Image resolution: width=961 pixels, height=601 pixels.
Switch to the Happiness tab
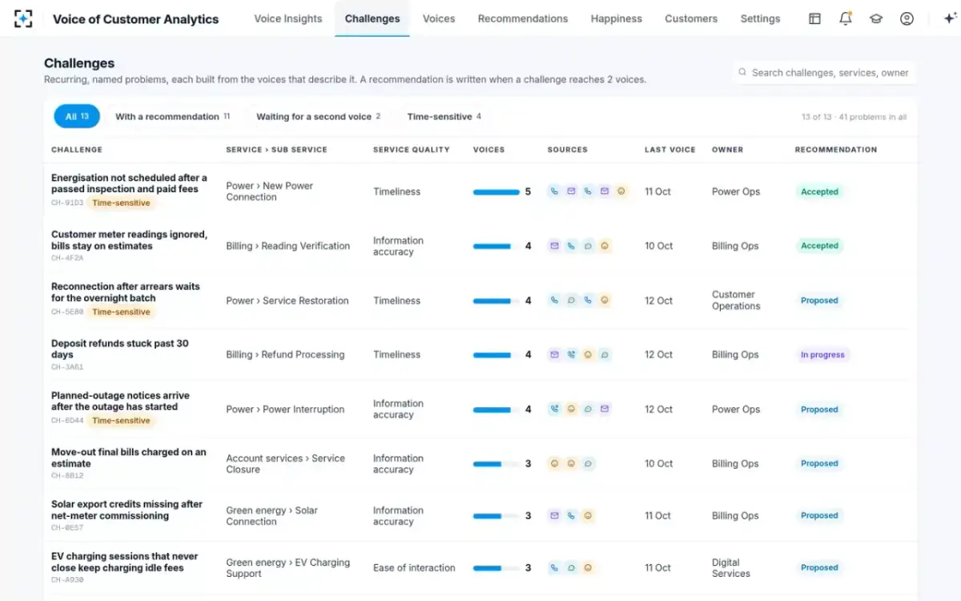[617, 18]
